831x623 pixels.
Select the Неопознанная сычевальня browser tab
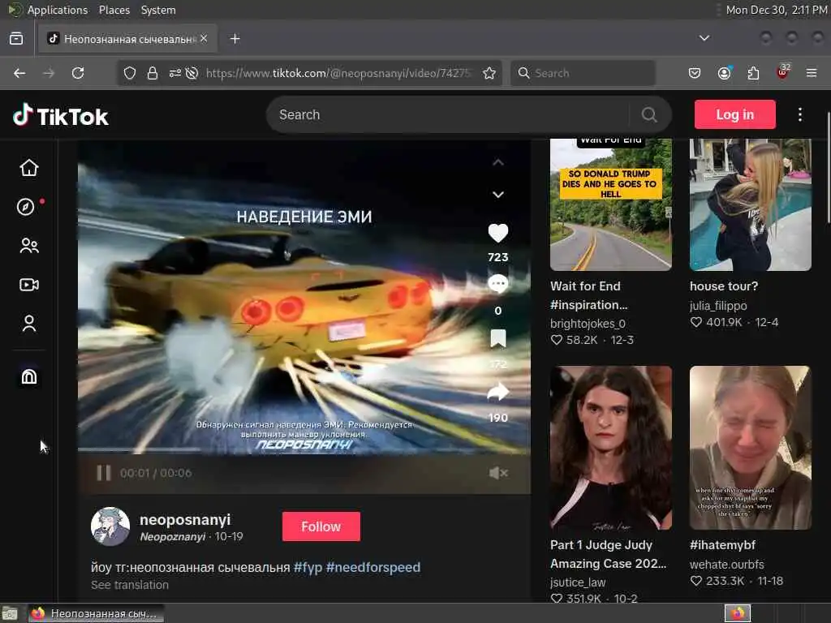127,39
